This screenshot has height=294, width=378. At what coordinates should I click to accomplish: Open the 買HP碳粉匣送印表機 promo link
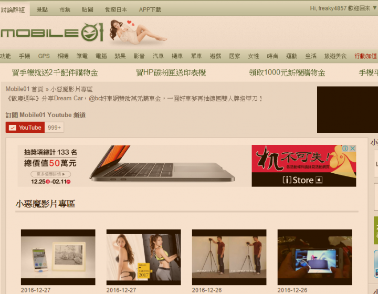[171, 72]
